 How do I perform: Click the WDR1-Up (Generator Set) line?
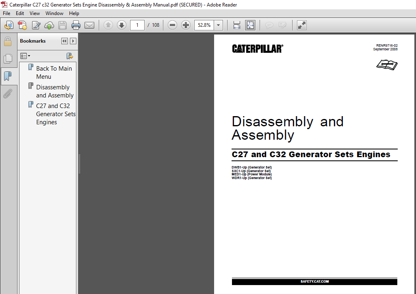click(251, 178)
